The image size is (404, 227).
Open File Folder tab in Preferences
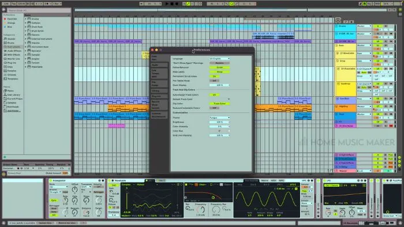[159, 84]
